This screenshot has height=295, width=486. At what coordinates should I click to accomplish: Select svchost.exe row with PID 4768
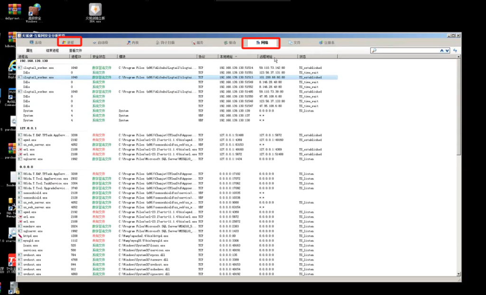point(178,260)
